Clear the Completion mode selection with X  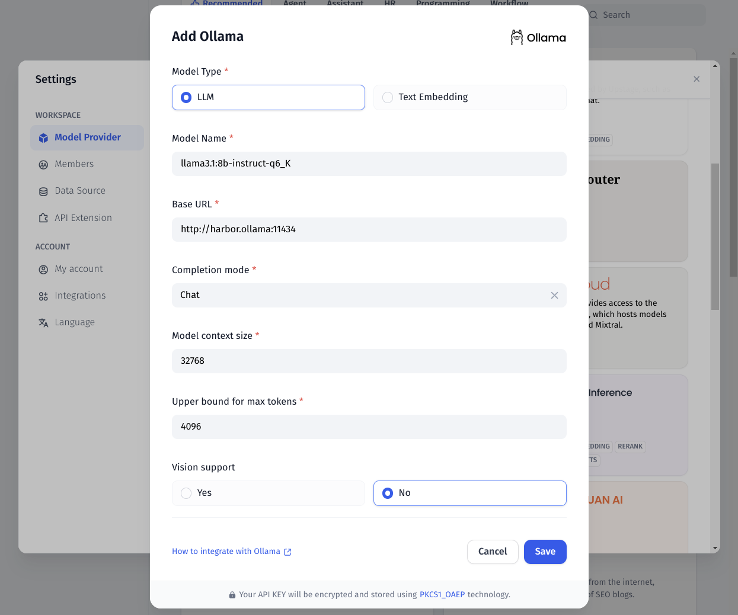point(554,295)
